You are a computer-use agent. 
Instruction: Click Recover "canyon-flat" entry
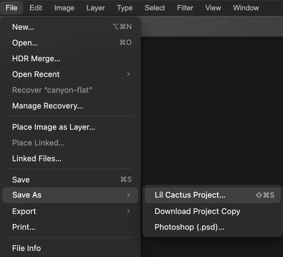coord(70,90)
